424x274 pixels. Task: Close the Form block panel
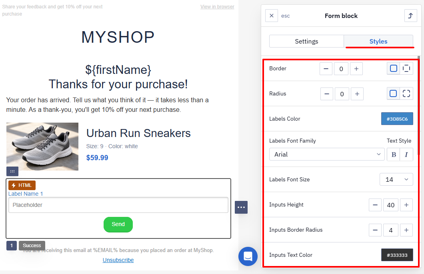click(x=272, y=16)
